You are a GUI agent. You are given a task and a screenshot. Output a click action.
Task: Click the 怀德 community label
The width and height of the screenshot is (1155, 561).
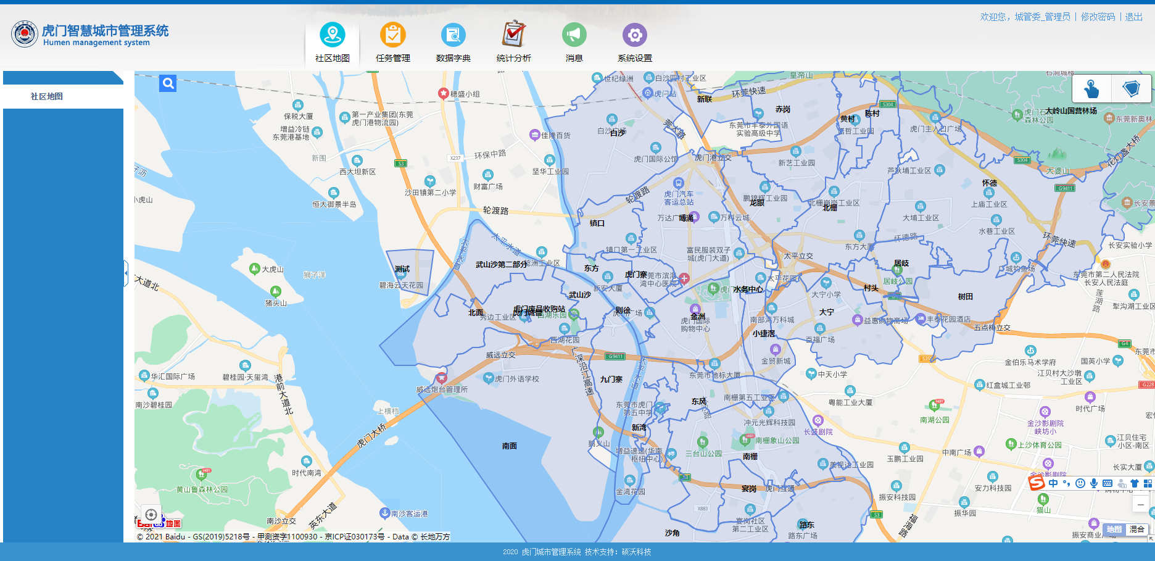point(990,183)
